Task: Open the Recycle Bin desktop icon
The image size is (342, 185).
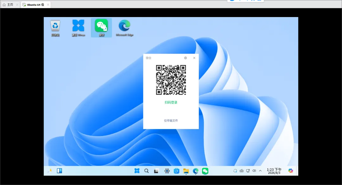Action: pyautogui.click(x=55, y=28)
